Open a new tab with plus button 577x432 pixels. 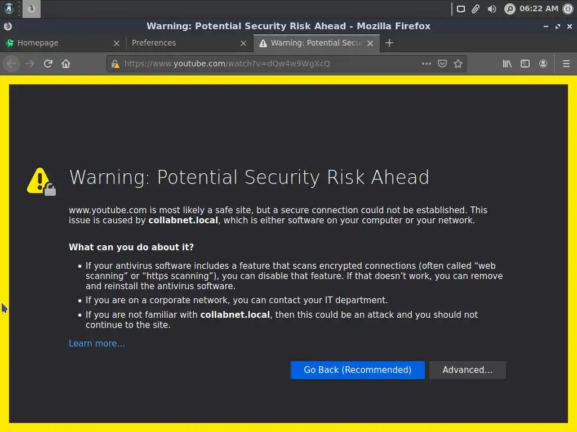pyautogui.click(x=389, y=43)
